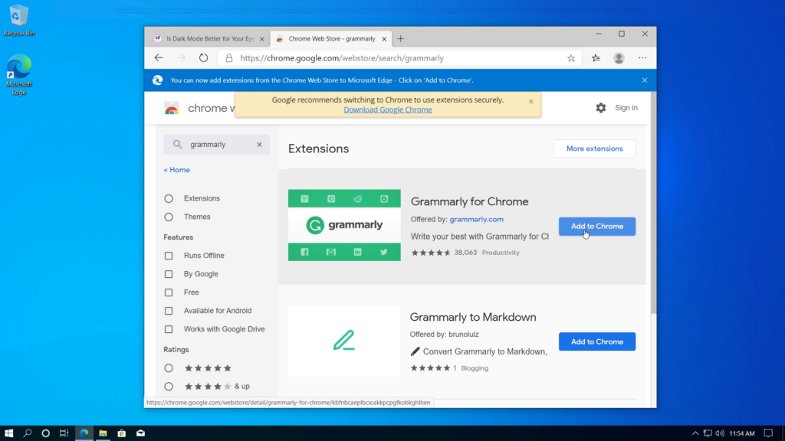Click the Blogging category label
The height and width of the screenshot is (441, 785).
pos(475,368)
